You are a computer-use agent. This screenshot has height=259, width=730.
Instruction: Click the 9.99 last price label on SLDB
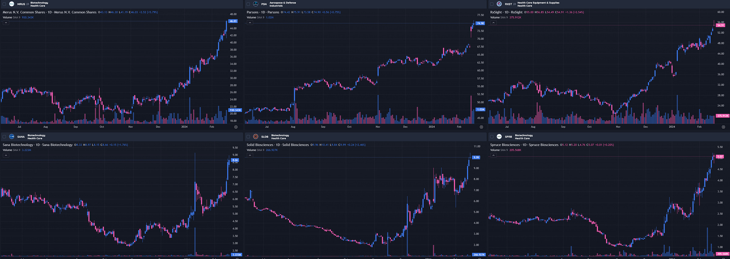tap(476, 157)
